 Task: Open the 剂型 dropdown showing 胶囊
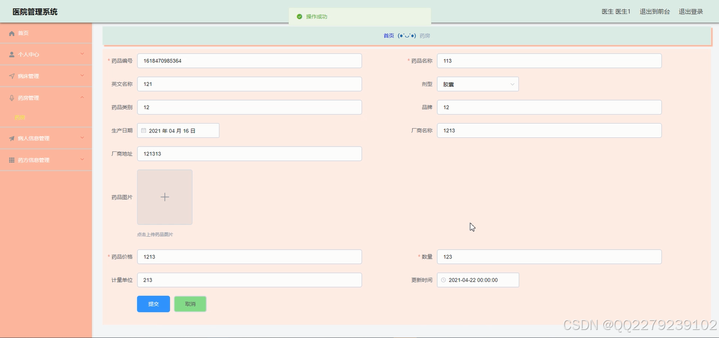point(478,84)
